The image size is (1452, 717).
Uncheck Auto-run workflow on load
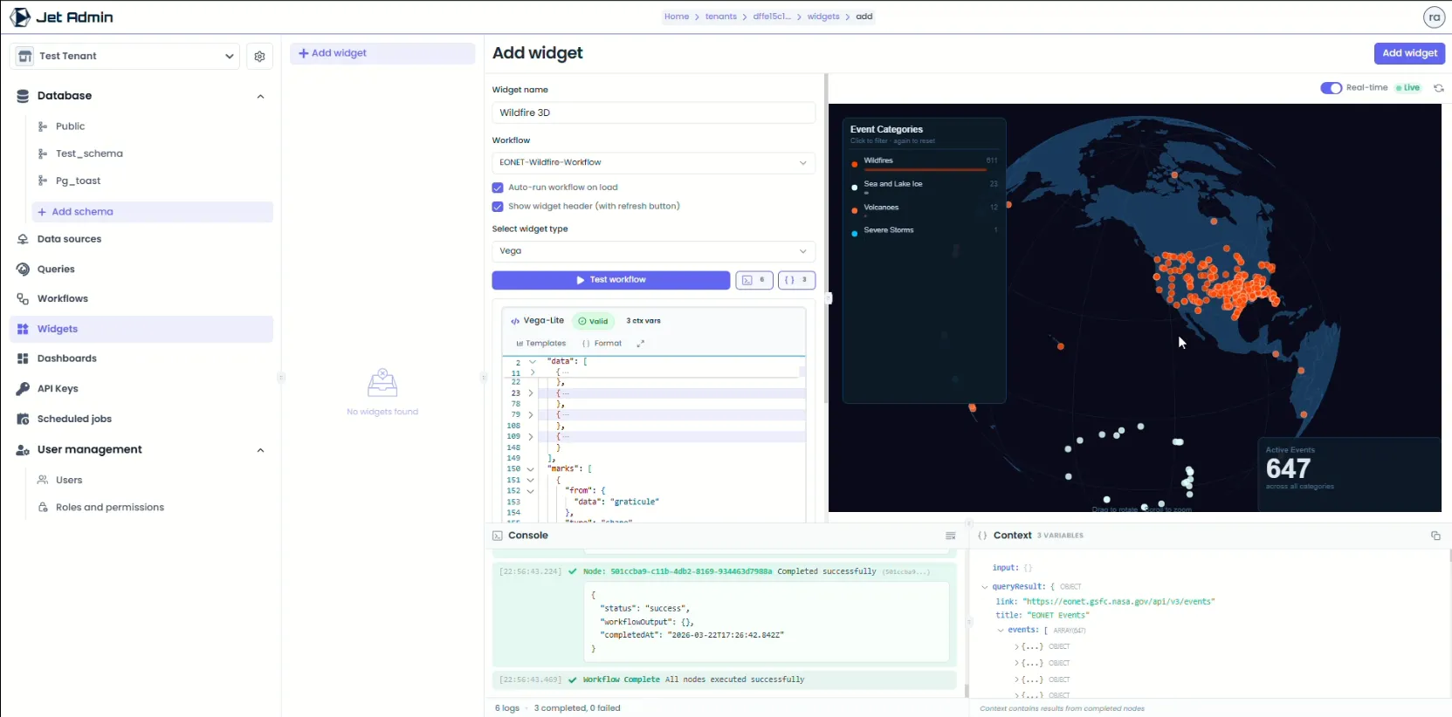click(x=498, y=188)
